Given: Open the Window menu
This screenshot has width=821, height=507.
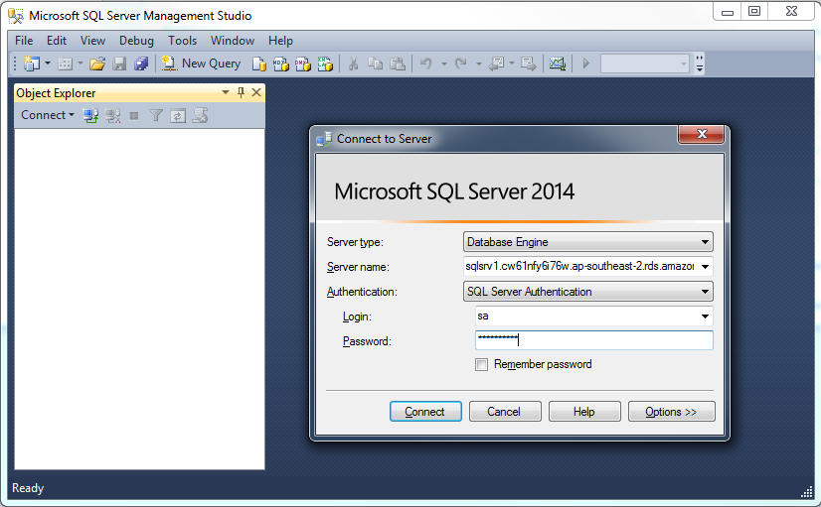Looking at the screenshot, I should (x=233, y=41).
